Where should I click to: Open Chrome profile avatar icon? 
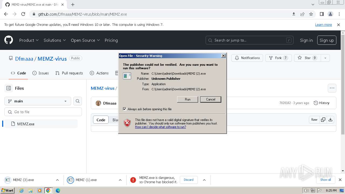330,14
